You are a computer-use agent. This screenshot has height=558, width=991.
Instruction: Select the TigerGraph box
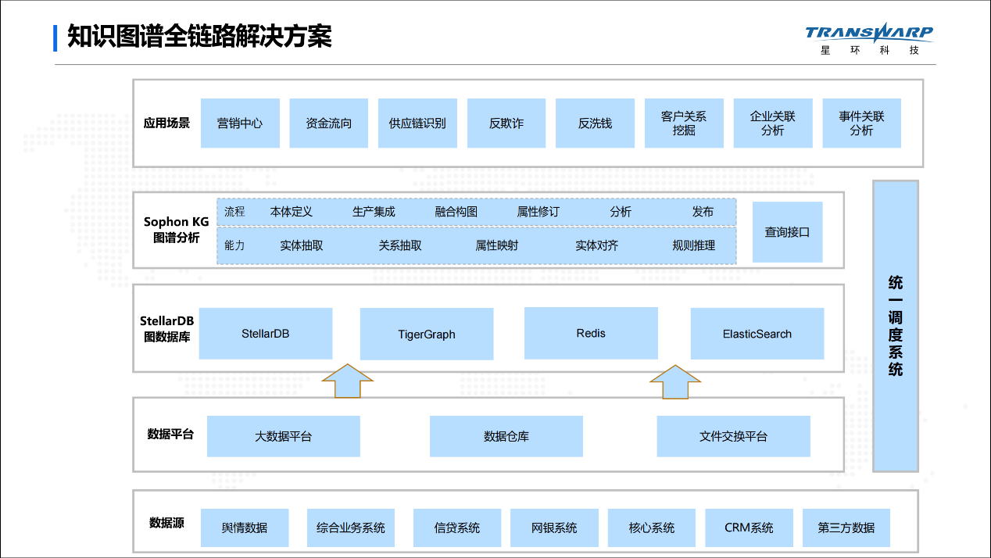tap(427, 334)
